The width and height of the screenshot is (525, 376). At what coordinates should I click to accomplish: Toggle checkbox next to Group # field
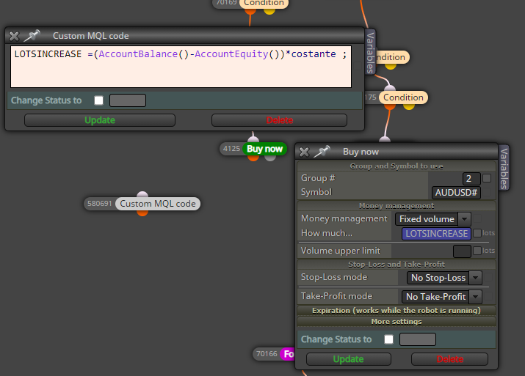pyautogui.click(x=487, y=178)
